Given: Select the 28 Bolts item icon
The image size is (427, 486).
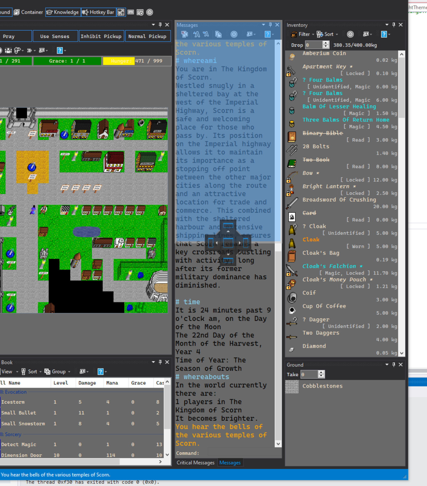Looking at the screenshot, I should [x=292, y=150].
